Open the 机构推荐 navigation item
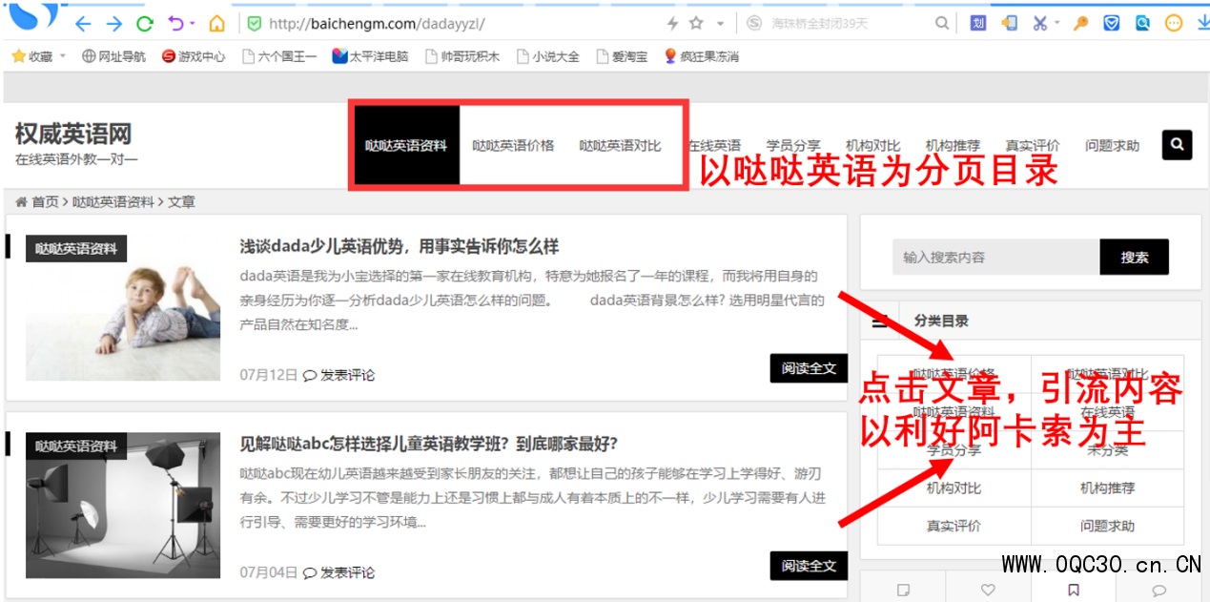Screen dimensions: 1210x602 pos(953,146)
